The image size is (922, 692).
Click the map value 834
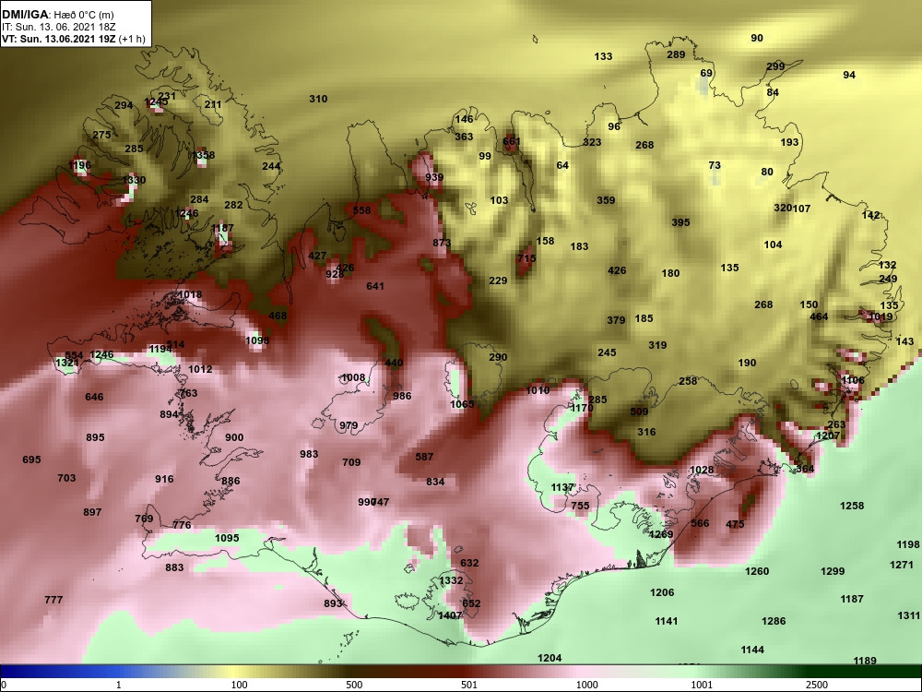tap(435, 482)
